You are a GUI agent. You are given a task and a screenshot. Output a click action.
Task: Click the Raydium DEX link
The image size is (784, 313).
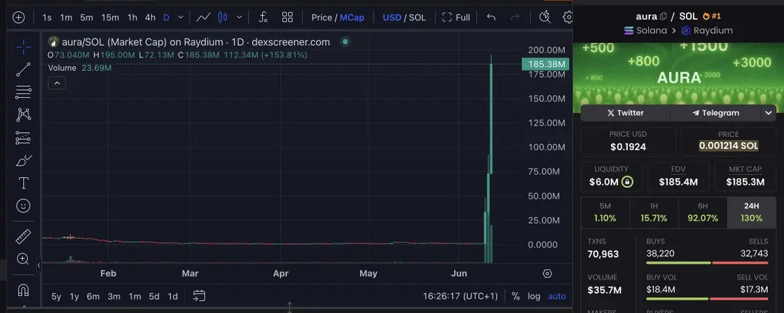pyautogui.click(x=706, y=31)
